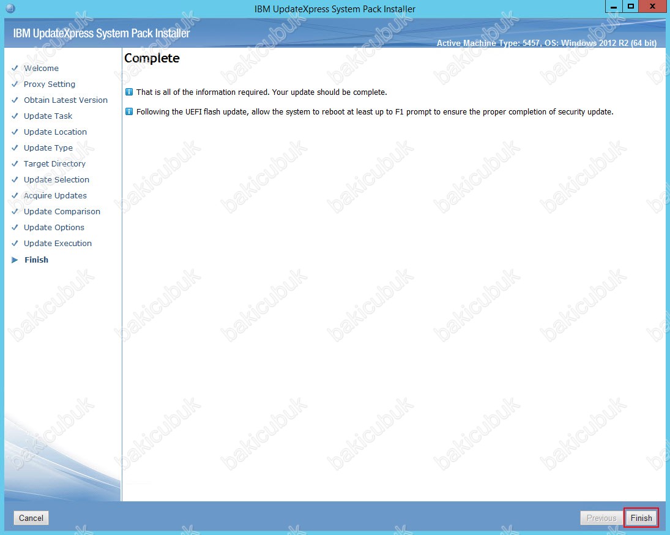Screen dimensions: 670x535
Task: Select the Welcome step in sidebar
Action: pyautogui.click(x=41, y=69)
